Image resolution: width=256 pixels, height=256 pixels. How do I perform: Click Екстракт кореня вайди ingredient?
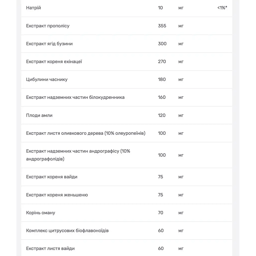(51, 177)
